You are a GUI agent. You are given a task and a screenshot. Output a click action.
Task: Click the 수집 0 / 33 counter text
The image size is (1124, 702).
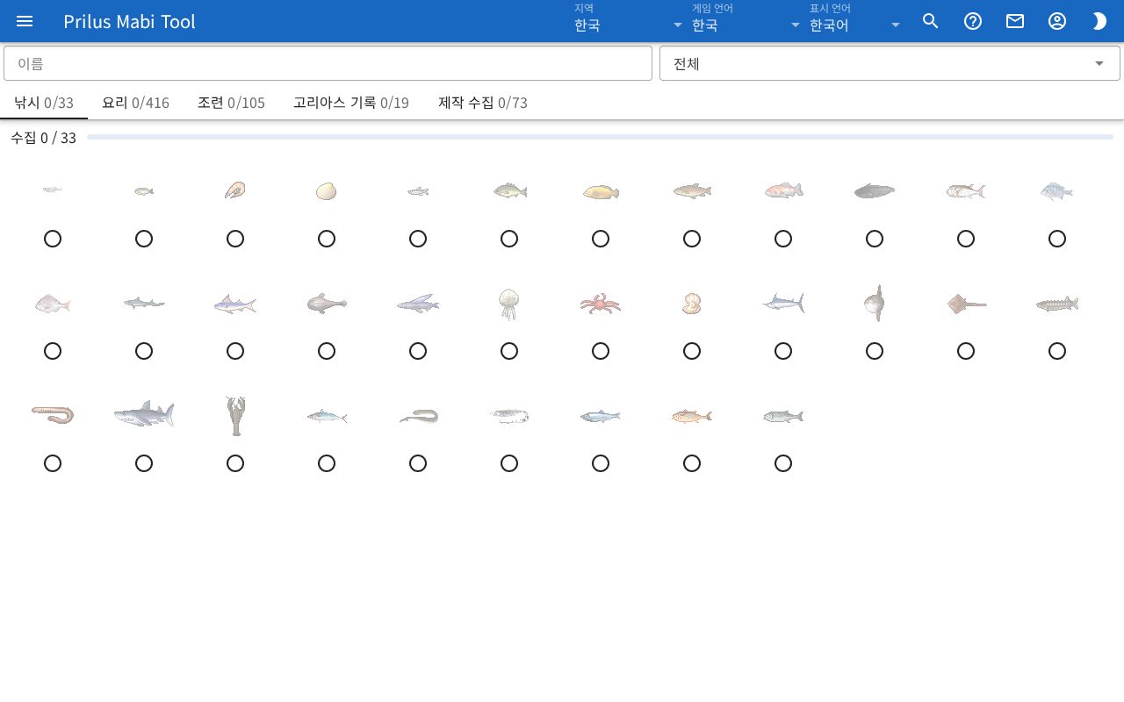point(43,138)
